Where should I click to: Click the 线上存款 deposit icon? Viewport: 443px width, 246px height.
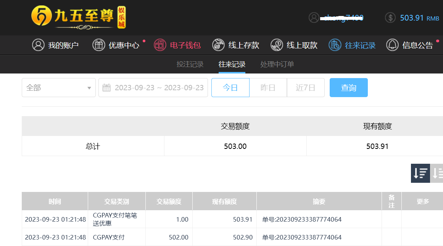pyautogui.click(x=218, y=45)
